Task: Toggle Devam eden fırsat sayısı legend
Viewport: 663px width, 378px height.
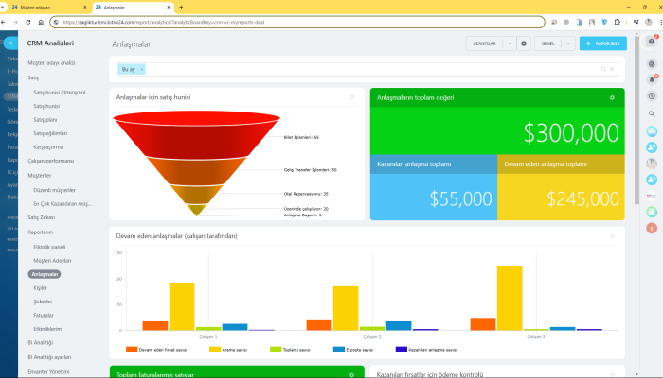Action: coord(156,350)
